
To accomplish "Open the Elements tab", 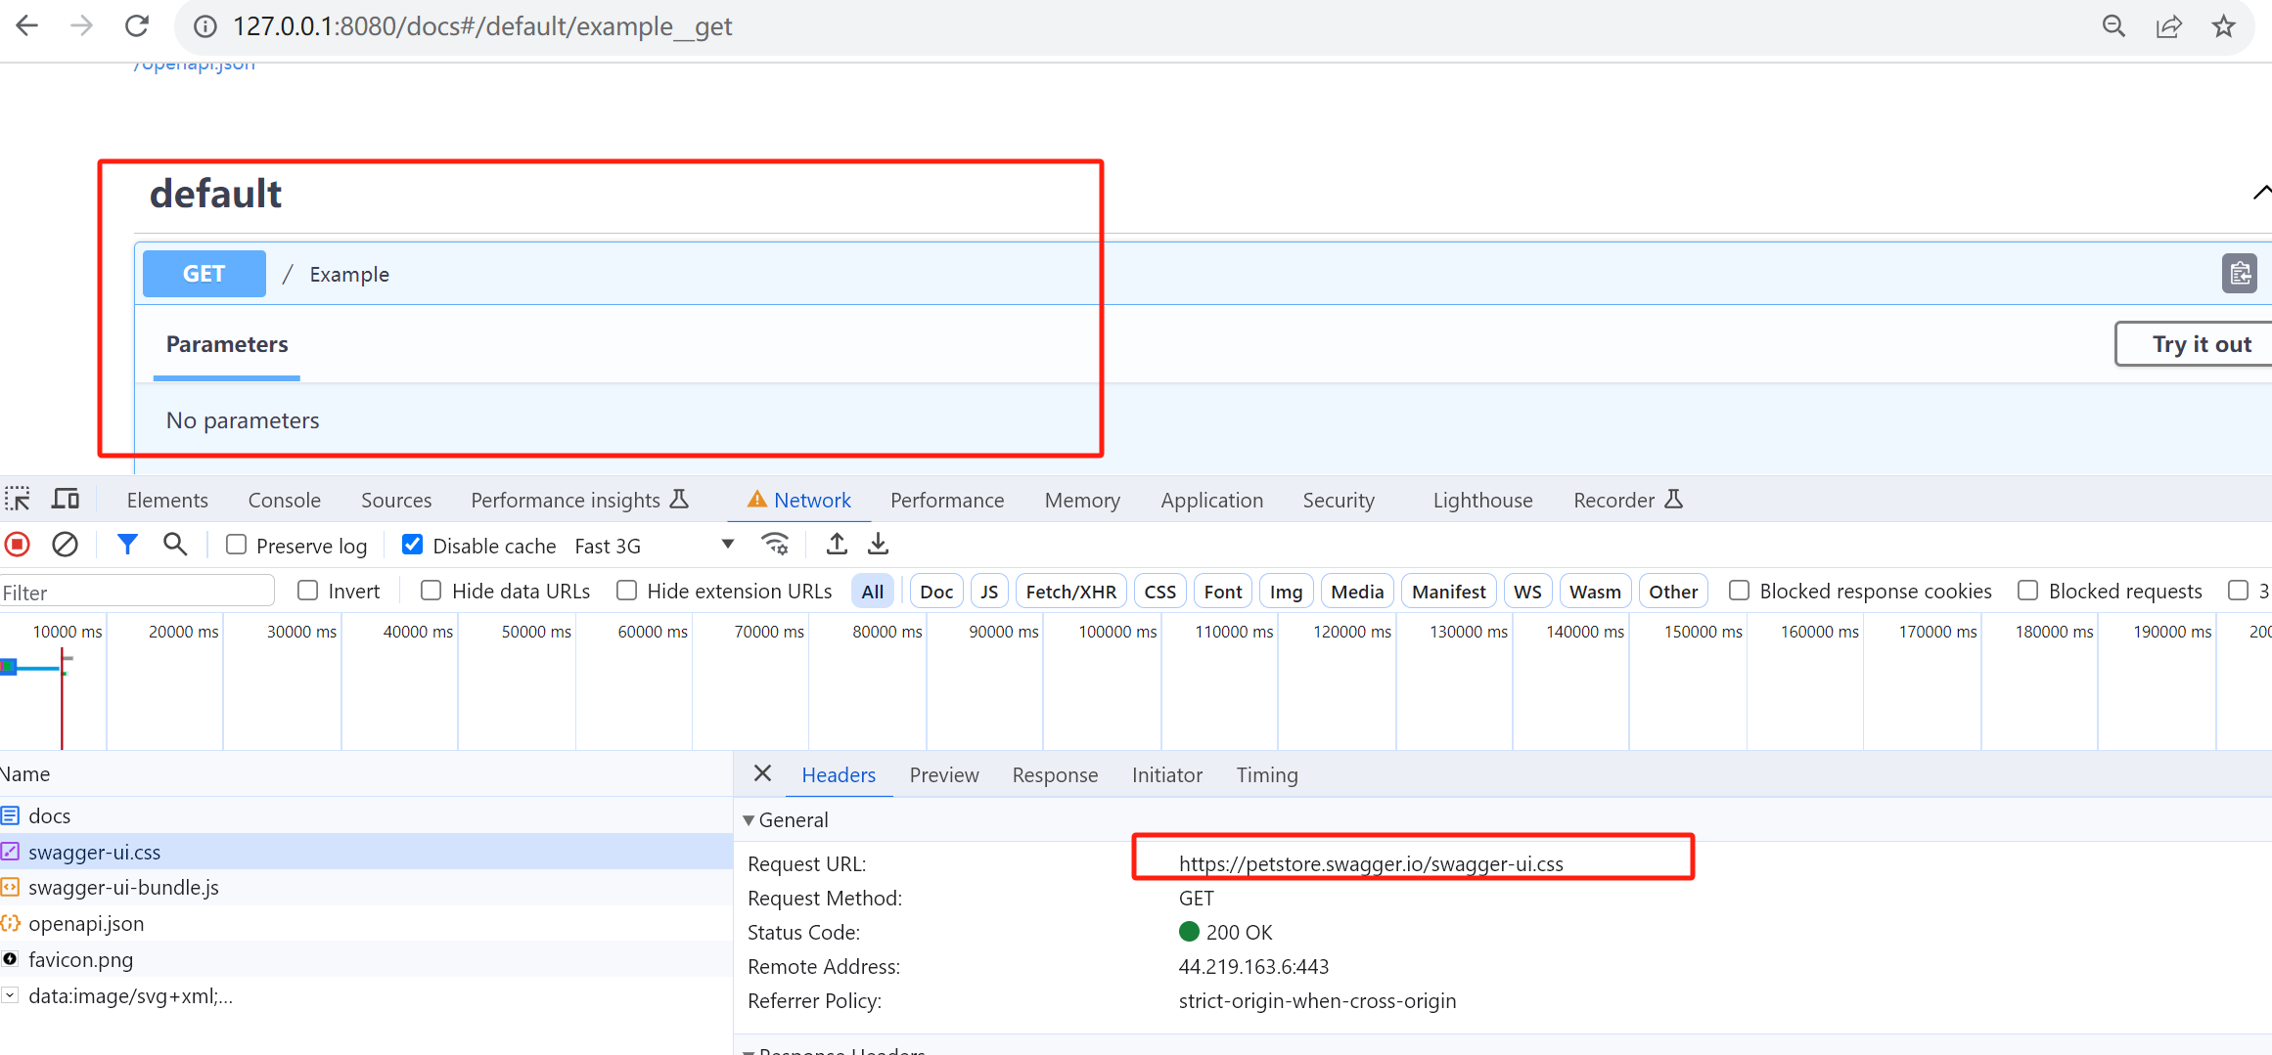I will point(167,500).
